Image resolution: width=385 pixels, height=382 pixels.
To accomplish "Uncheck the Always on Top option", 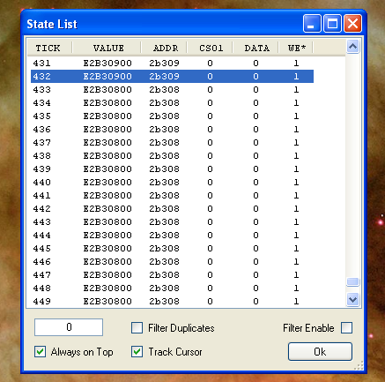I will tap(40, 352).
